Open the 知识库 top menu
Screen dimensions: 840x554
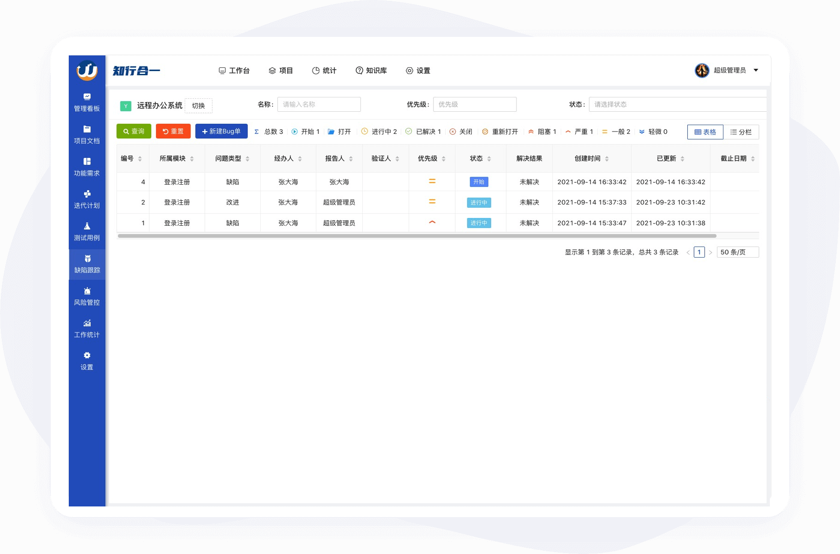pyautogui.click(x=371, y=71)
